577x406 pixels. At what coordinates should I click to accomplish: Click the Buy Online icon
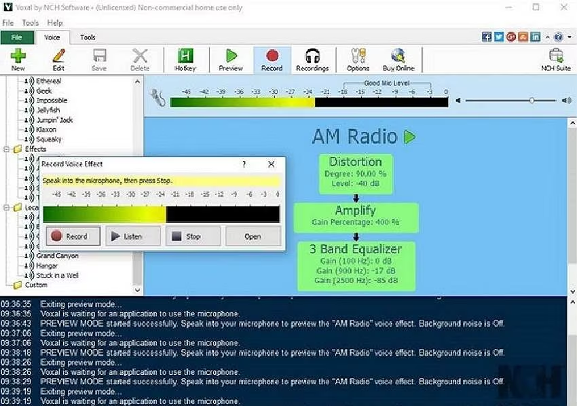pos(398,60)
